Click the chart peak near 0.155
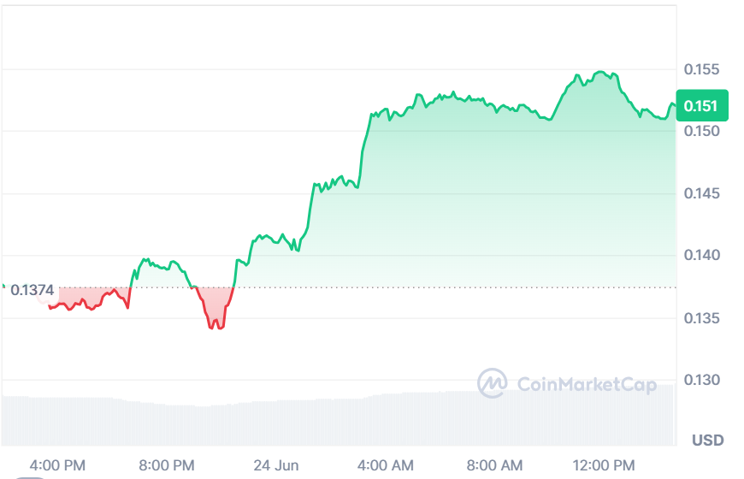 coord(600,72)
